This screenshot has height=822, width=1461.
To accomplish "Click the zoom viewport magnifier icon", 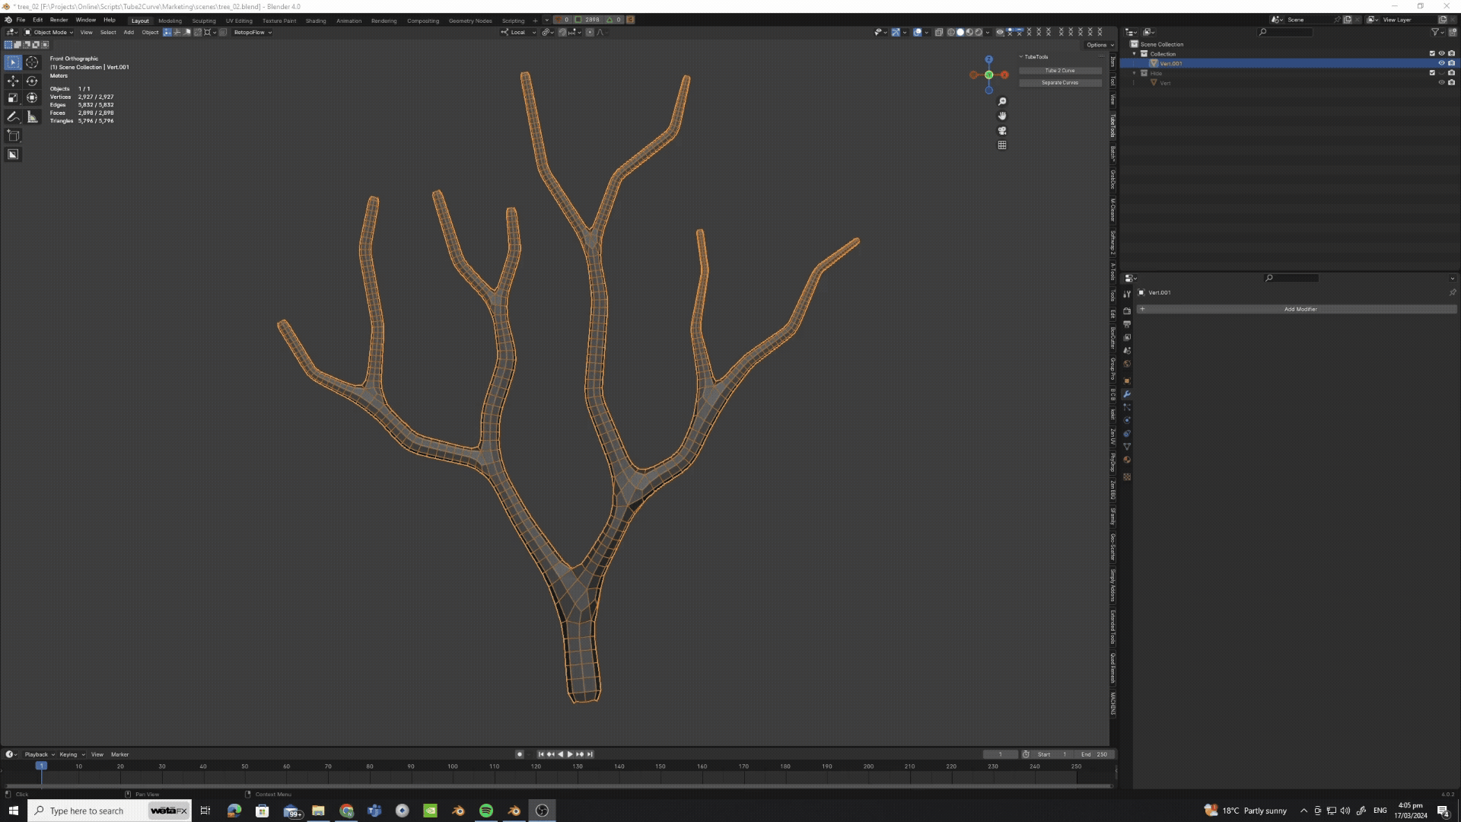I will click(1002, 101).
